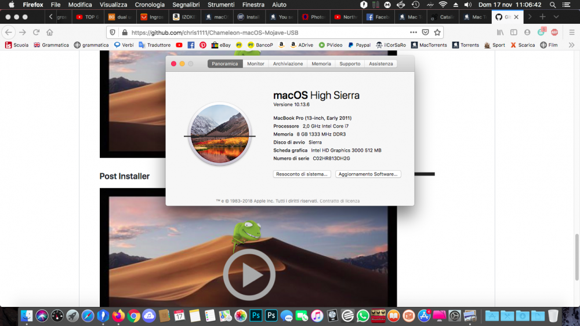
Task: Open the Segnalibri menu
Action: 186,5
